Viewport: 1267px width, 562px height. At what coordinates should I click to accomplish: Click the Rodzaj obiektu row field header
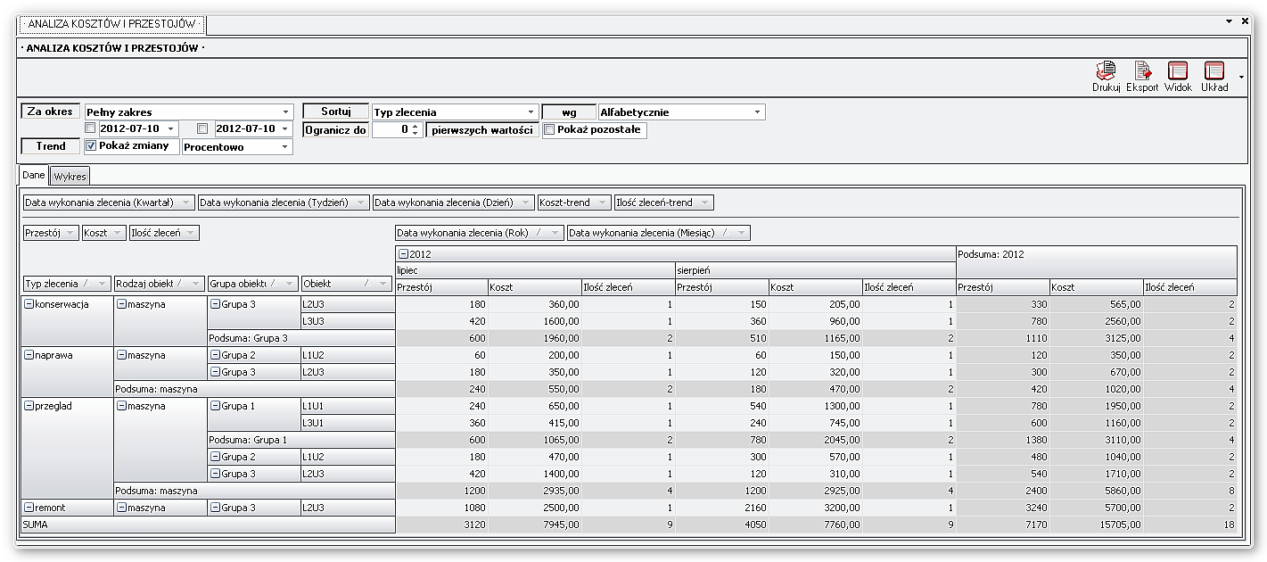[x=159, y=284]
